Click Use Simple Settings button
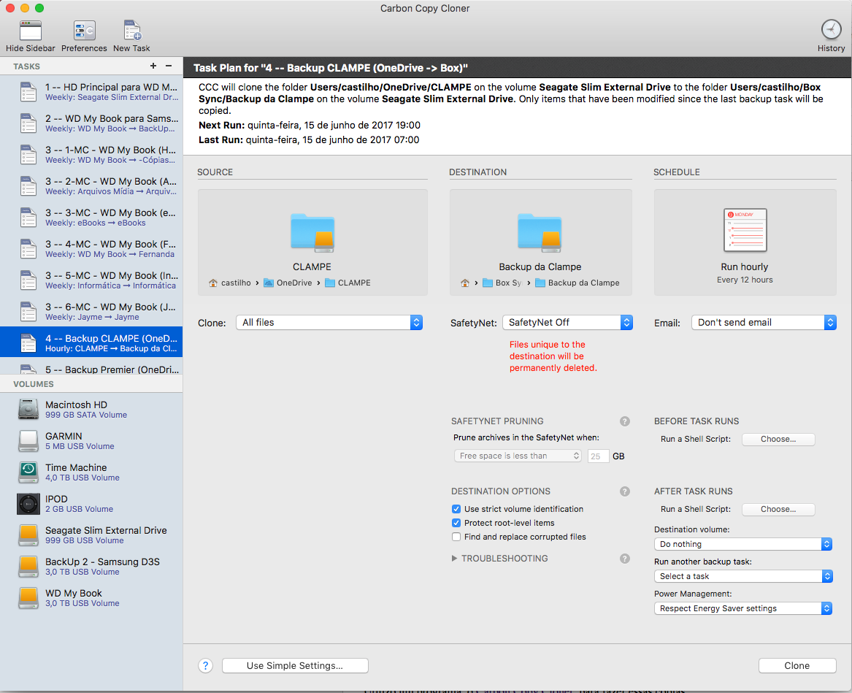Screen dimensions: 852x693 pyautogui.click(x=295, y=665)
